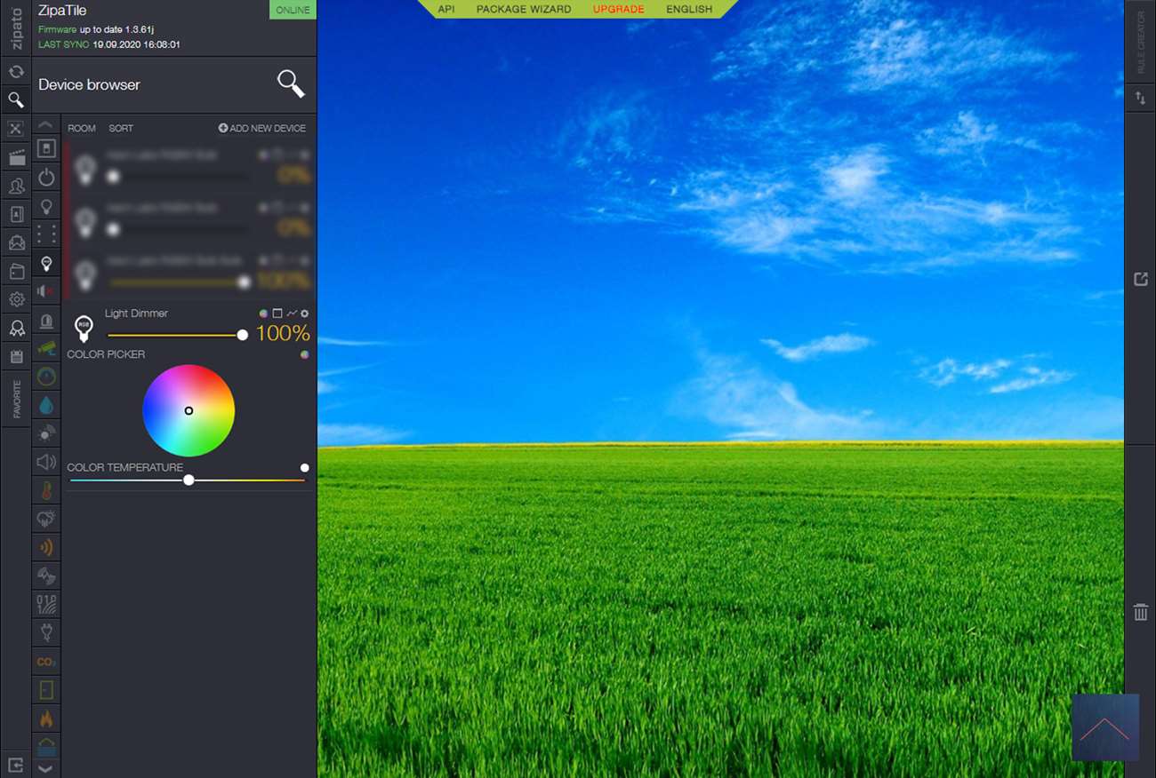The height and width of the screenshot is (778, 1156).
Task: Open the RULE CREATOR vertical tab
Action: [1141, 43]
